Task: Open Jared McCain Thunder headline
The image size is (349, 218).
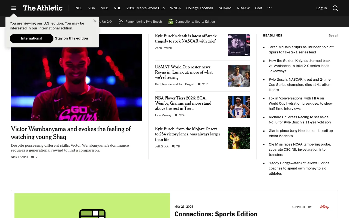Action: point(301,50)
